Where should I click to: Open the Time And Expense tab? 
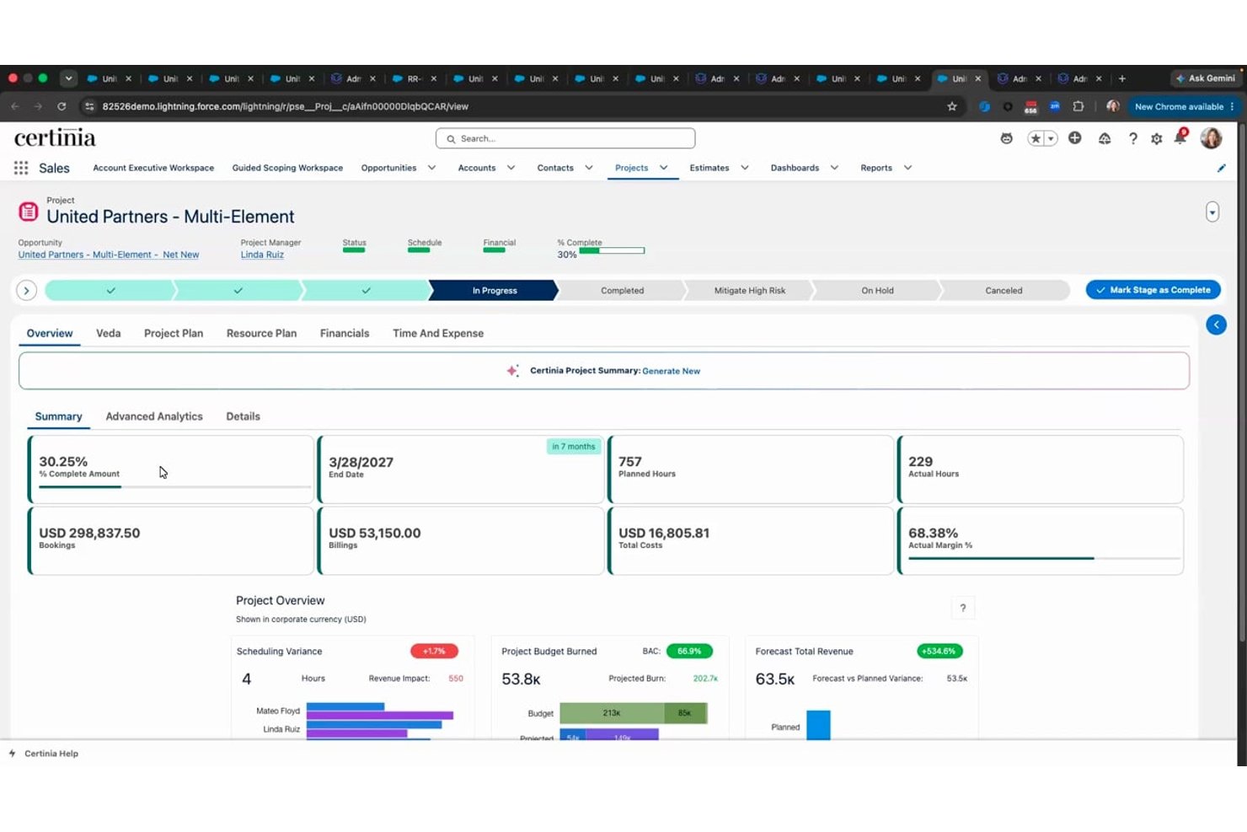pos(438,333)
